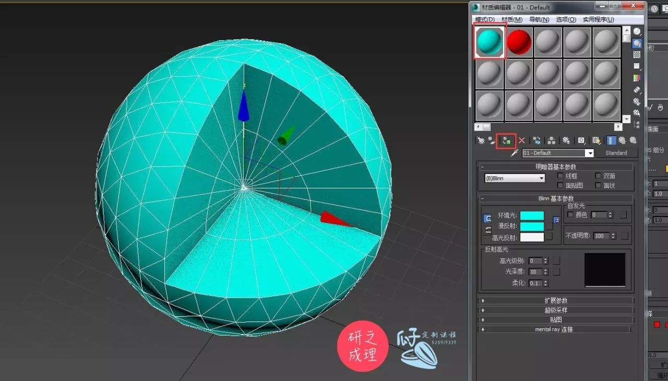Click 光泽度 map button

(x=556, y=272)
